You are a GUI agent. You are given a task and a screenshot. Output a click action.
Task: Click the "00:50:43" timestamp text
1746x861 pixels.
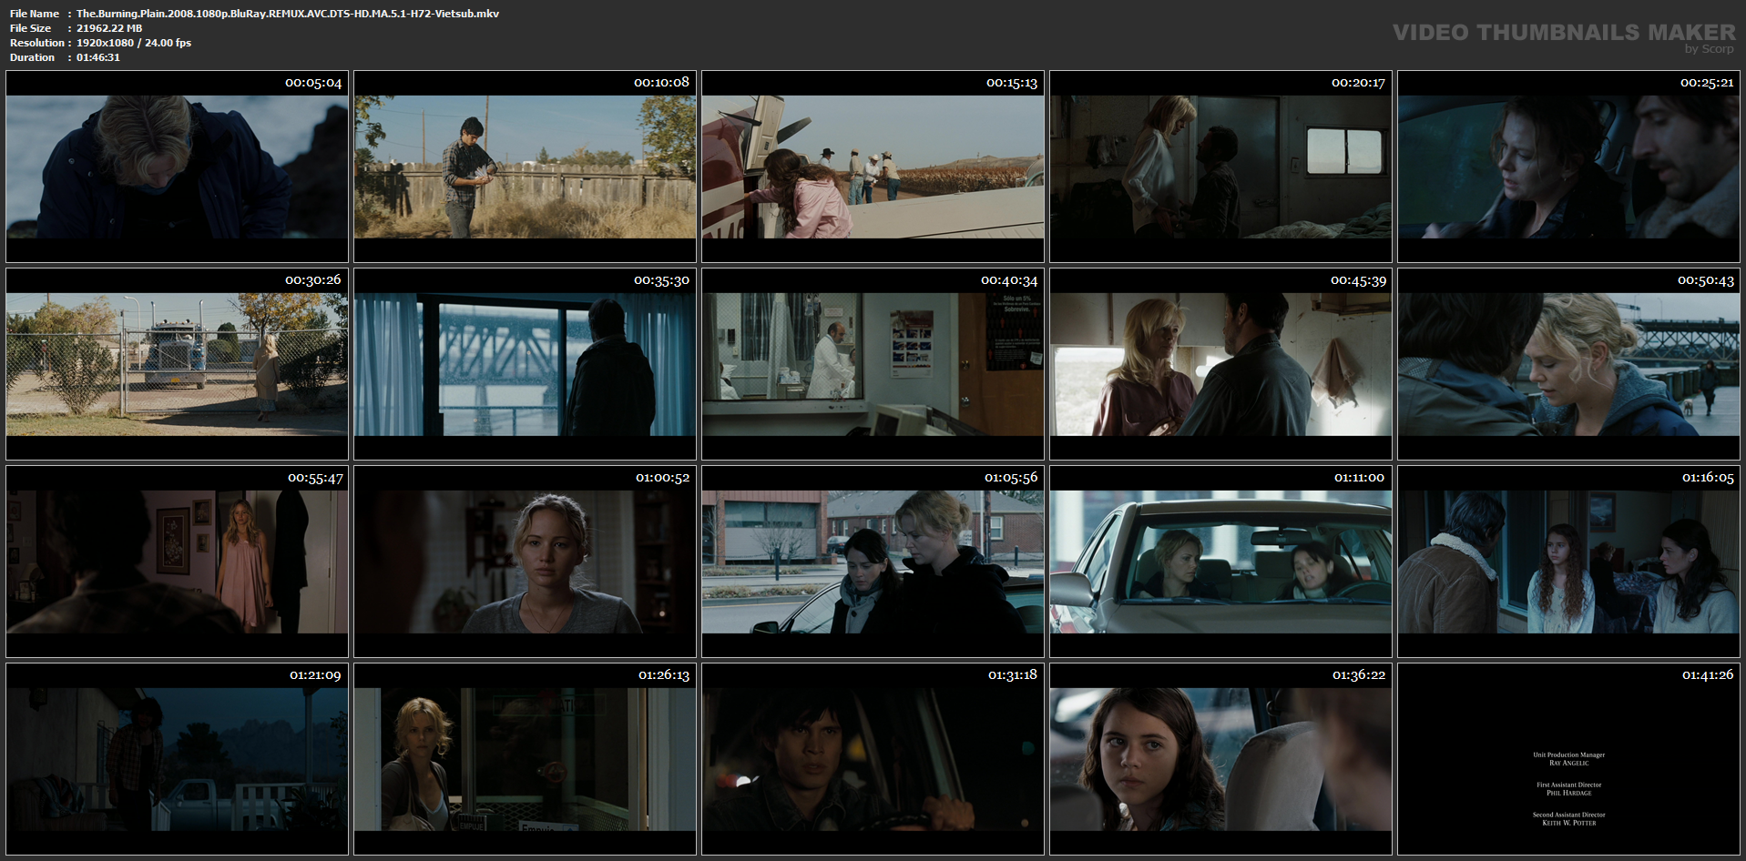(x=1706, y=280)
